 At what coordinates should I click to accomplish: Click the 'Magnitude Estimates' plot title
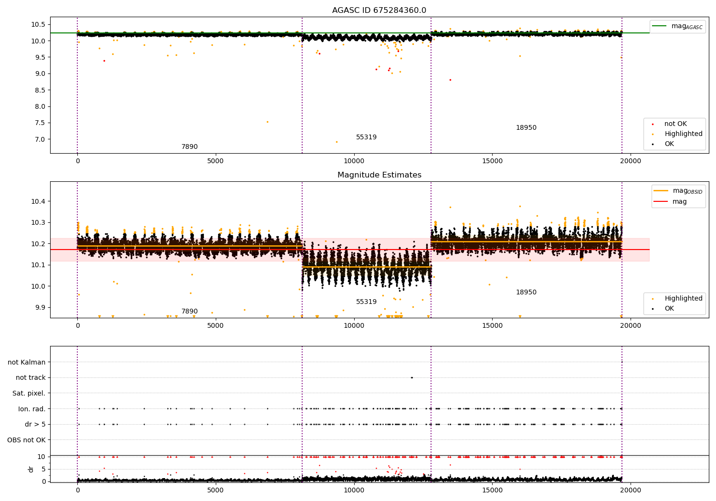tap(379, 175)
